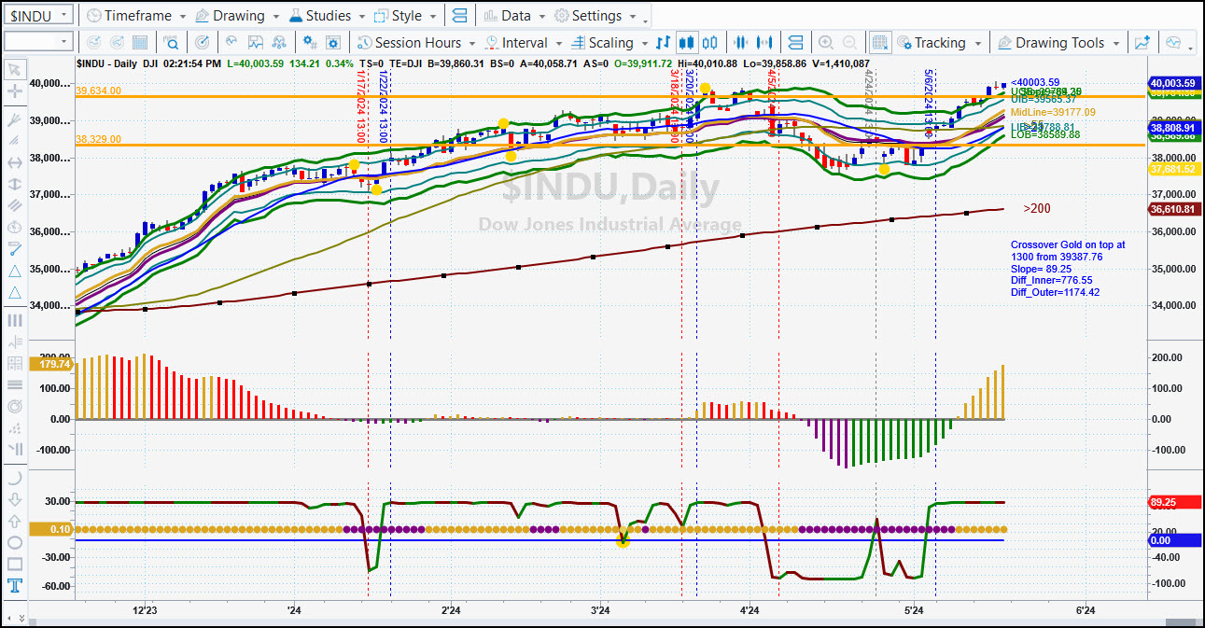
Task: Click the expand bar spacing icon
Action: coord(766,43)
